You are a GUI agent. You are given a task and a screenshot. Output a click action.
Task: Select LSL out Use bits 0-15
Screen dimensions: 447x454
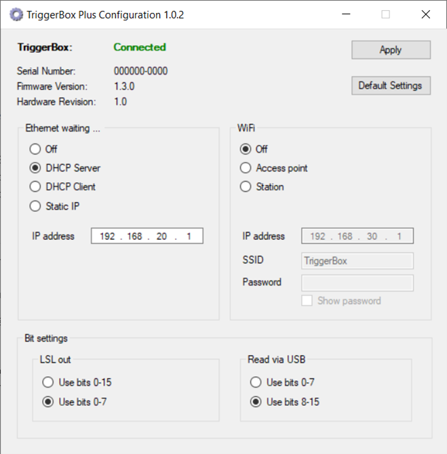(48, 383)
